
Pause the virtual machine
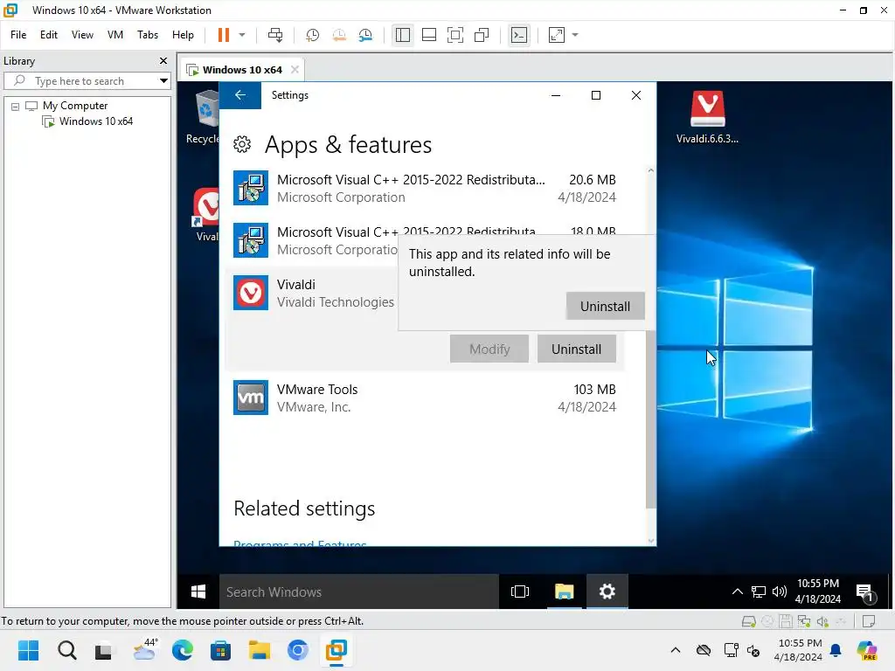click(224, 35)
